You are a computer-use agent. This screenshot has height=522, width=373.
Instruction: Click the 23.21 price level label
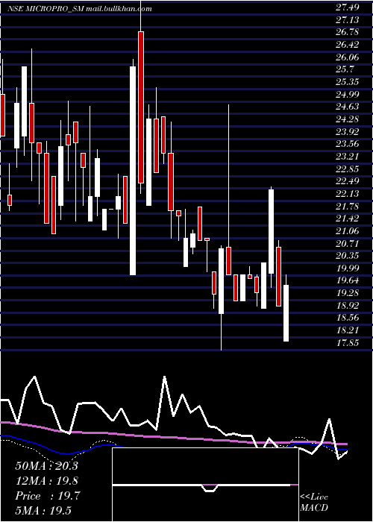pos(347,157)
